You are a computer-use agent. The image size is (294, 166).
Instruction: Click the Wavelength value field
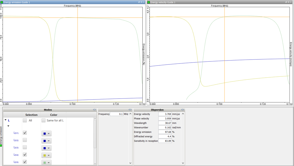coord(165,123)
